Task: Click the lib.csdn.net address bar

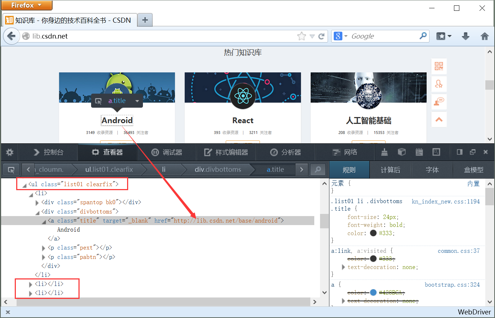Action: click(158, 36)
